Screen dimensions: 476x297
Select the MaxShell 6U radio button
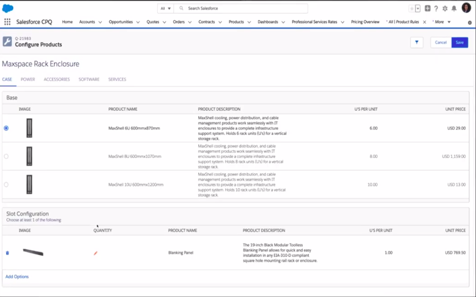point(6,128)
